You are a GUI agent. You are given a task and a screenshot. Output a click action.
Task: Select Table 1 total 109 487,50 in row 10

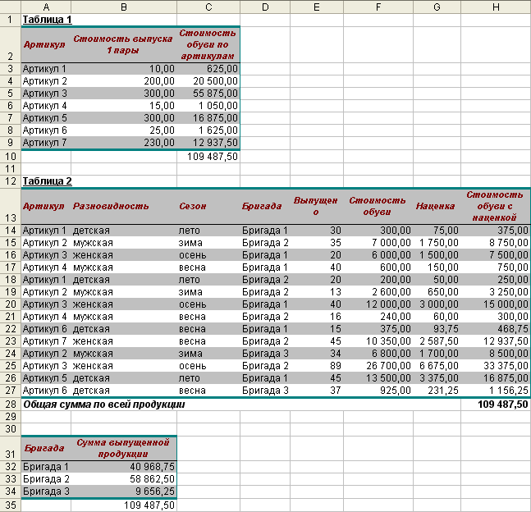(208, 157)
